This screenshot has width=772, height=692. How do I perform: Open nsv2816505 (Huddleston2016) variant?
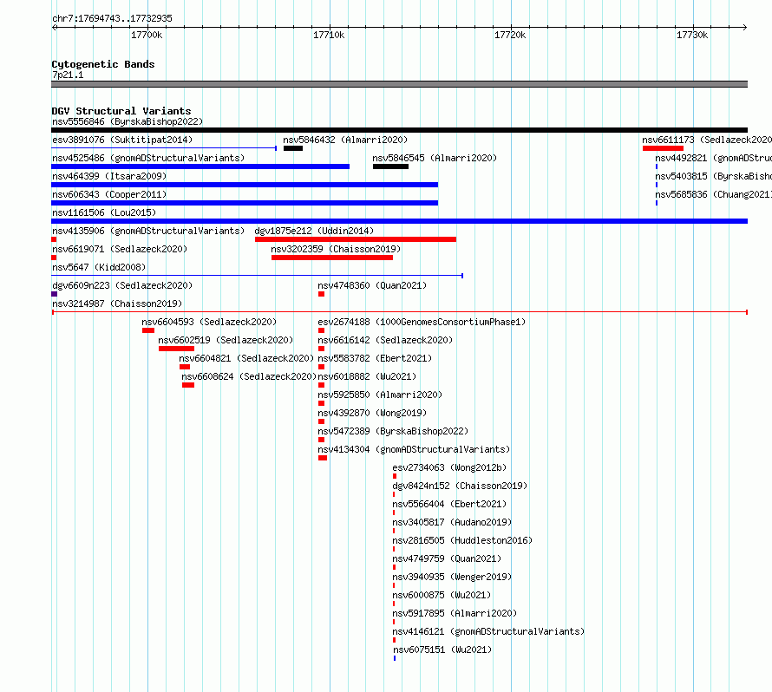tap(462, 540)
